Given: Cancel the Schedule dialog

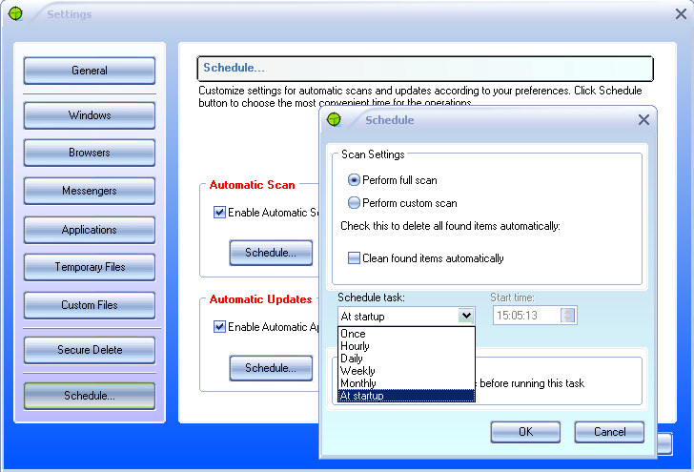Looking at the screenshot, I should [609, 432].
